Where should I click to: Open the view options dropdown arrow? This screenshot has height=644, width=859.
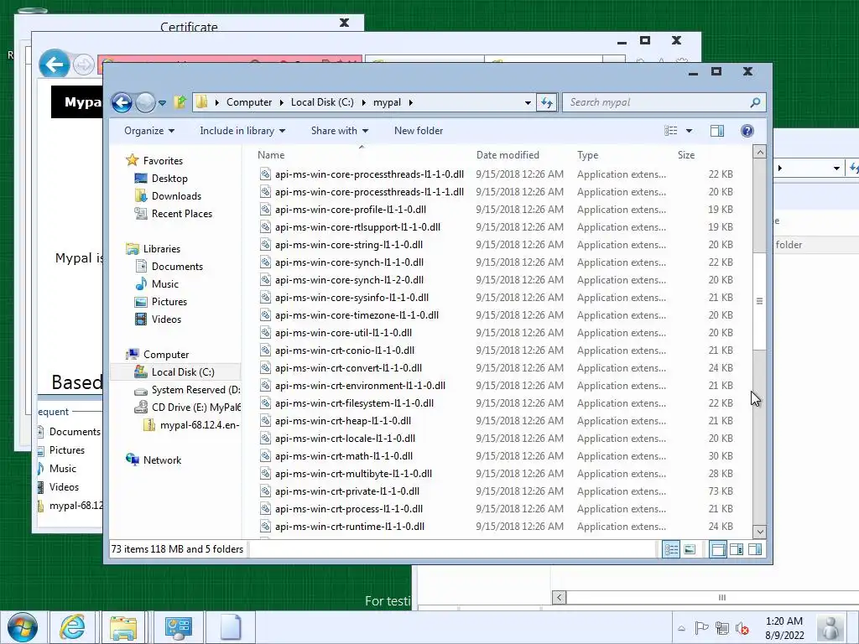click(x=690, y=131)
